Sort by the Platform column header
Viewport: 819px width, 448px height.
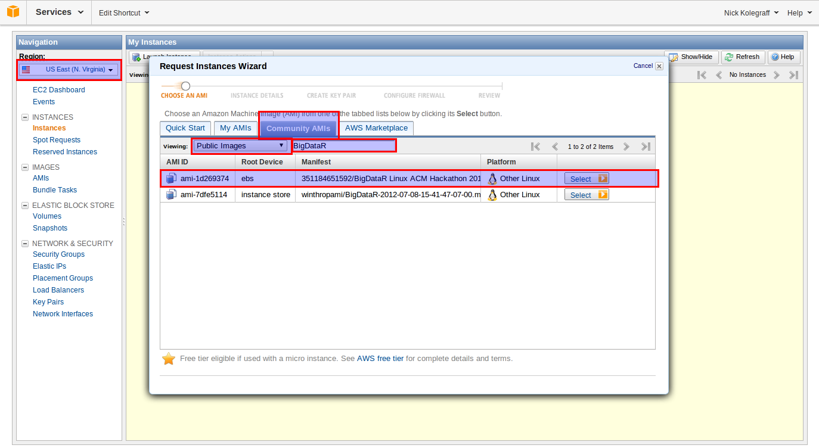coord(519,162)
